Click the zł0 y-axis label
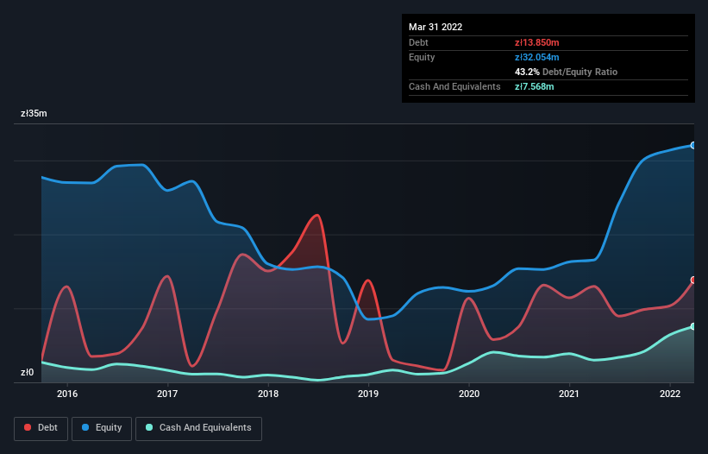This screenshot has height=454, width=708. pyautogui.click(x=27, y=372)
